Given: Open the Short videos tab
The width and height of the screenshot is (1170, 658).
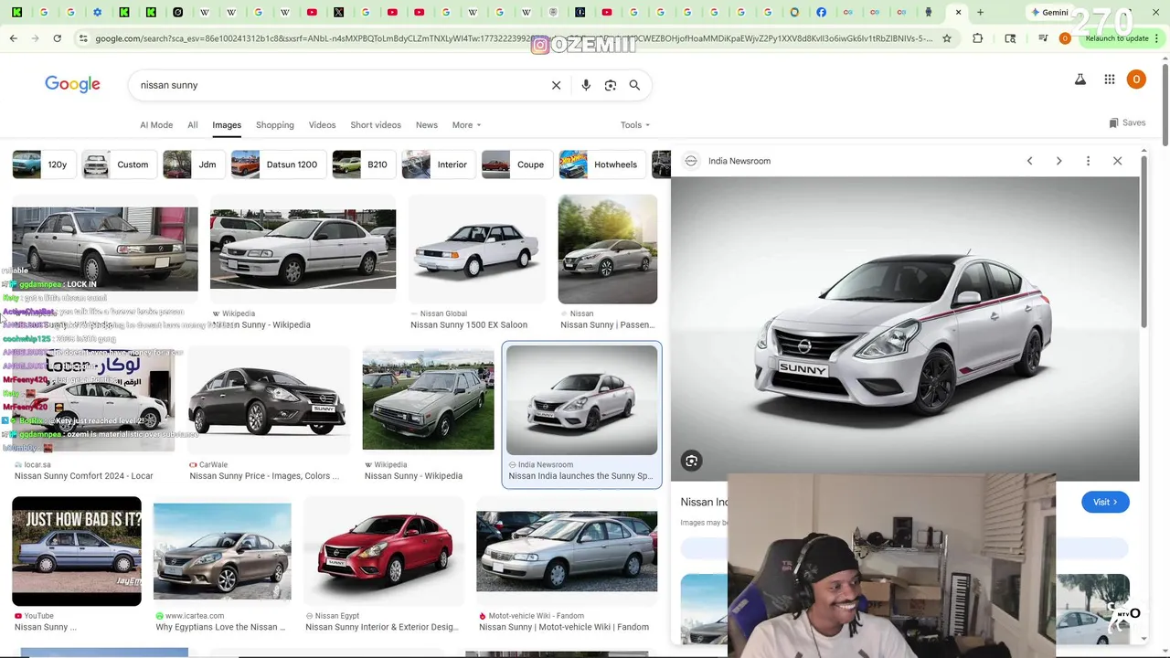Looking at the screenshot, I should (x=376, y=125).
